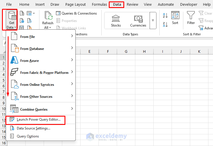
Task: Expand the From Other Sources submenu
Action: [x=41, y=96]
